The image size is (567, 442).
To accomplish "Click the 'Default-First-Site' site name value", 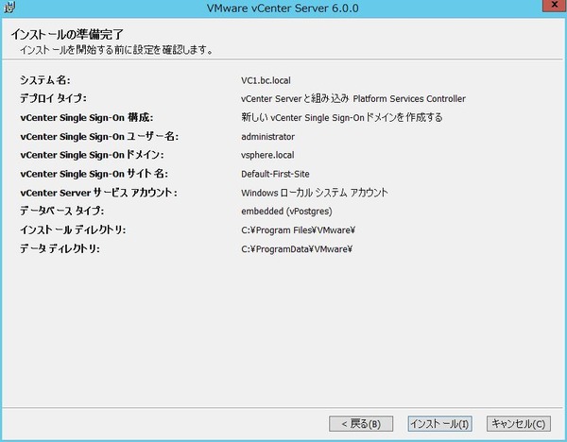I will coord(275,174).
